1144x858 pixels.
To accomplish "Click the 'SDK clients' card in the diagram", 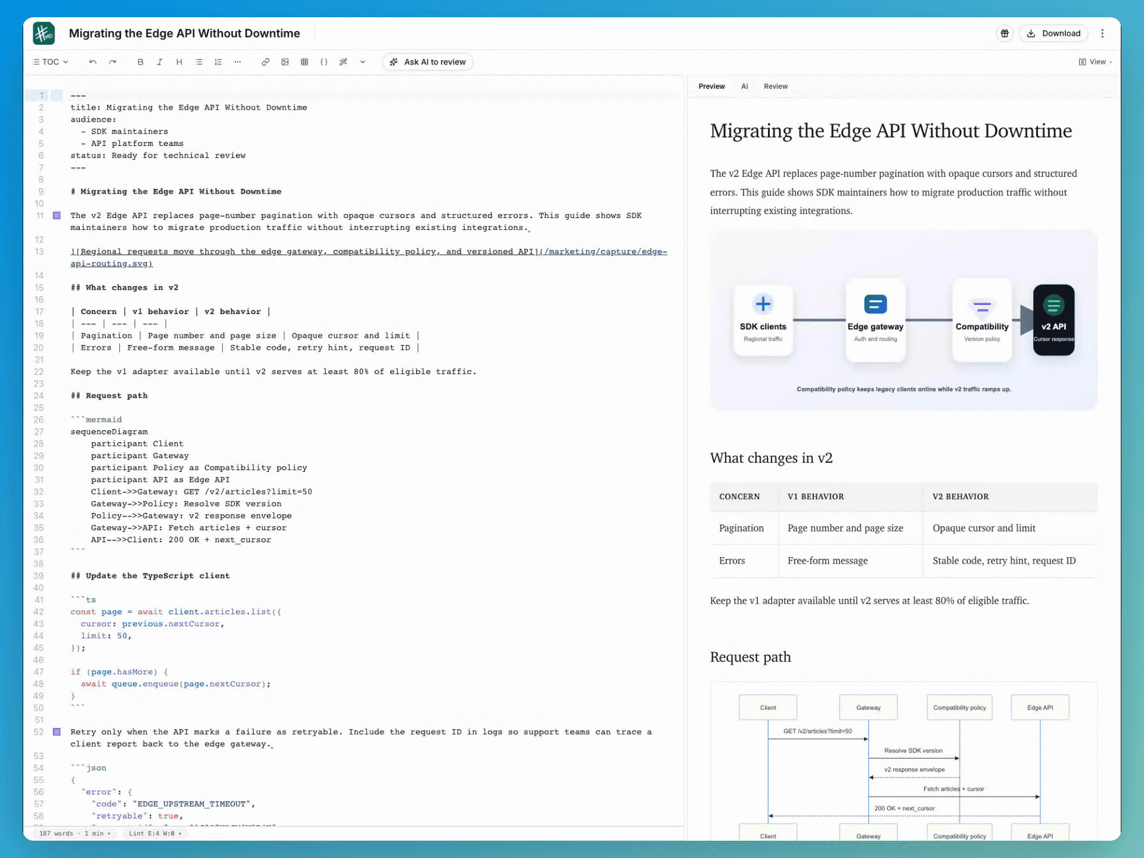I will pos(763,320).
